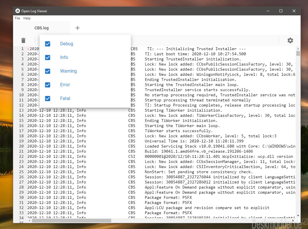This screenshot has height=229, width=308.
Task: Click "Package Format: PSFX" on line 30
Action: (x=168, y=197)
